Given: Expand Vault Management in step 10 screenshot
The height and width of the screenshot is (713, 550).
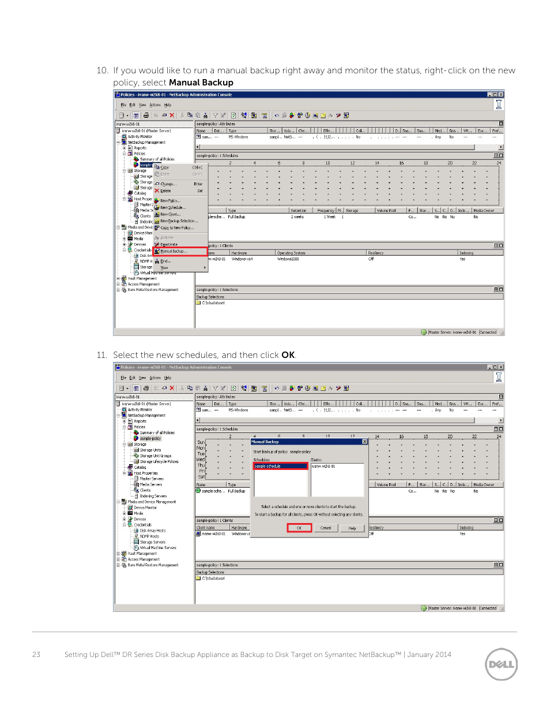Looking at the screenshot, I should point(118,278).
